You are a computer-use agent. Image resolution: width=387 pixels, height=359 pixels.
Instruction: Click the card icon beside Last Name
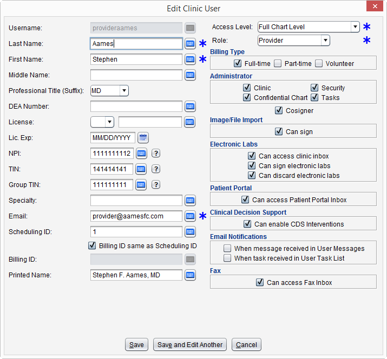tap(190, 43)
